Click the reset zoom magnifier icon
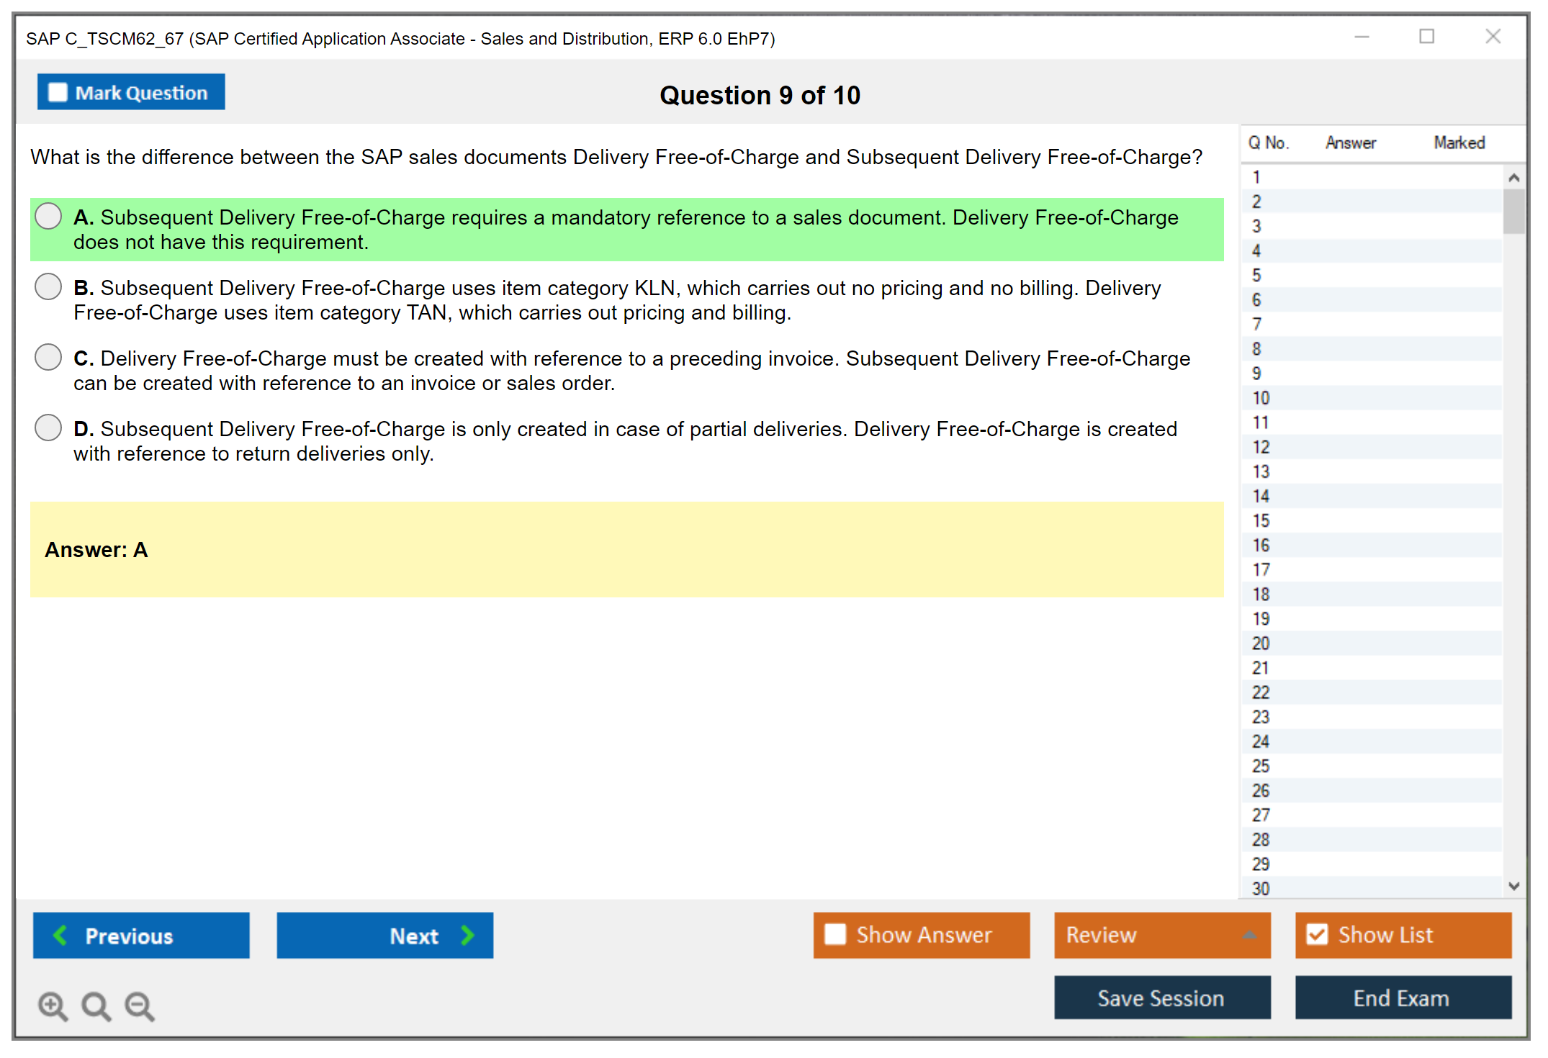 pyautogui.click(x=96, y=1005)
